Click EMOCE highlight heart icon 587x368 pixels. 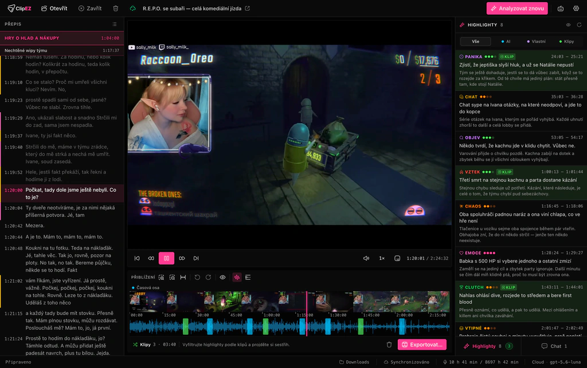click(461, 253)
